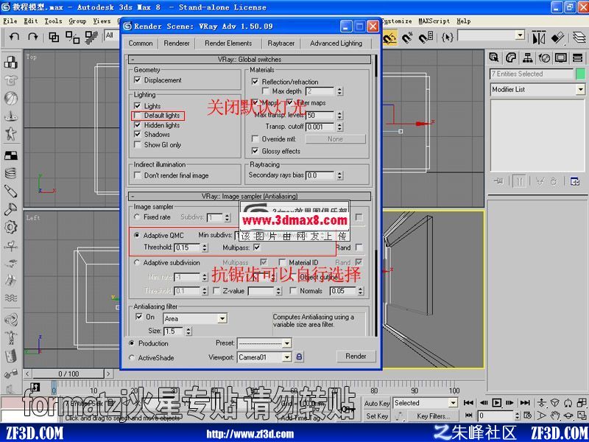
Task: Toggle the Hidden lights checkbox
Action: [138, 124]
